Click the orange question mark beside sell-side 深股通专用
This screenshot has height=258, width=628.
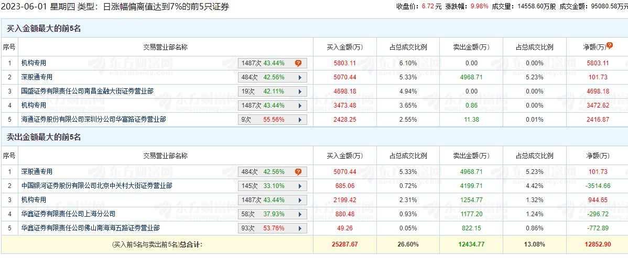(298, 172)
